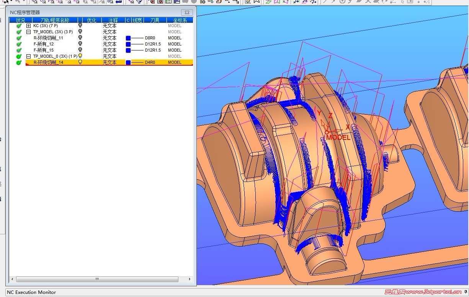Viewport: 469px width, 297px height.
Task: Click status check icon of R-环绕切削_11
Action: tap(19, 38)
